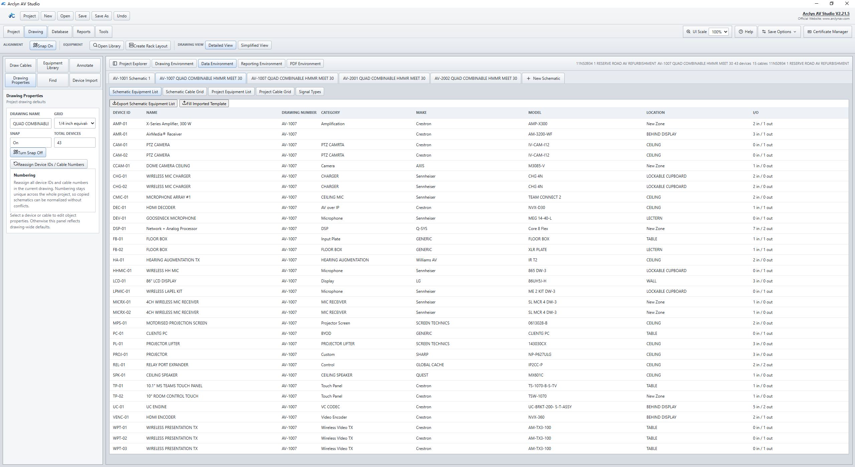Select the AMP-01 device row
Screen dimensions: 855x467
pos(479,124)
